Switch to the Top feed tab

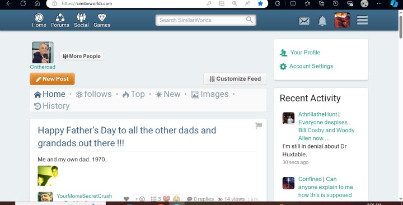tap(134, 94)
